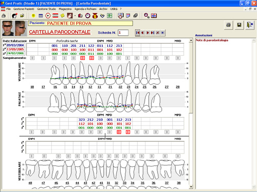257x192 pixels.
Task: Click the profile patient photo thumbnail
Action: click(21, 28)
